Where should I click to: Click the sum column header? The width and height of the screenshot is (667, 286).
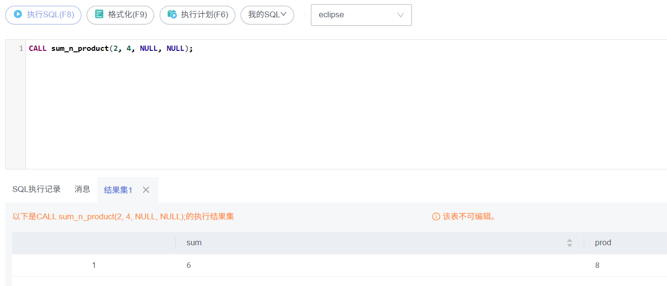point(194,243)
